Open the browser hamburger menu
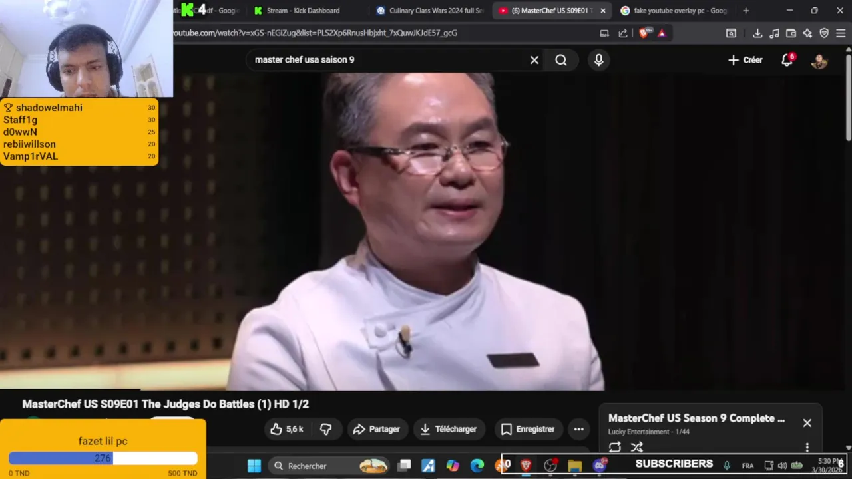Viewport: 852px width, 479px height. point(841,33)
